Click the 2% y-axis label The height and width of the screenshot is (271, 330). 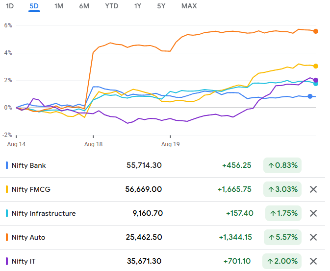8,80
